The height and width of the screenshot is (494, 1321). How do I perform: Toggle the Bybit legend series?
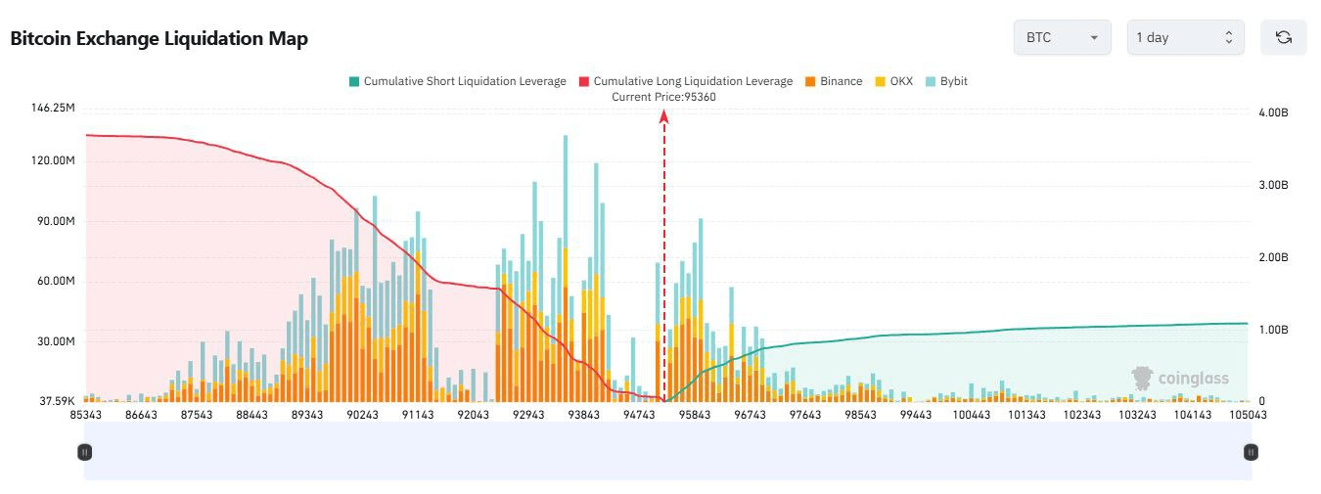(945, 81)
